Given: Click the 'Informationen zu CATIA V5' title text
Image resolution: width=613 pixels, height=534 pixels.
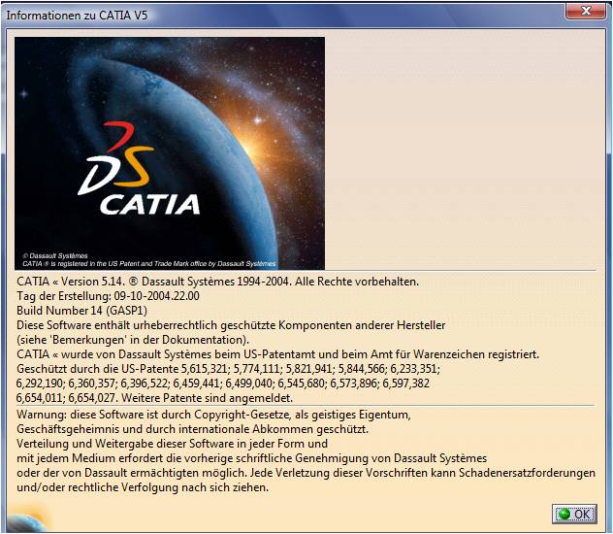Looking at the screenshot, I should tap(77, 16).
